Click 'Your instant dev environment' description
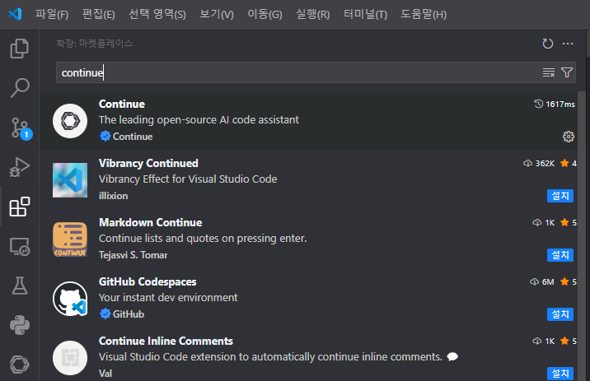 [x=168, y=298]
